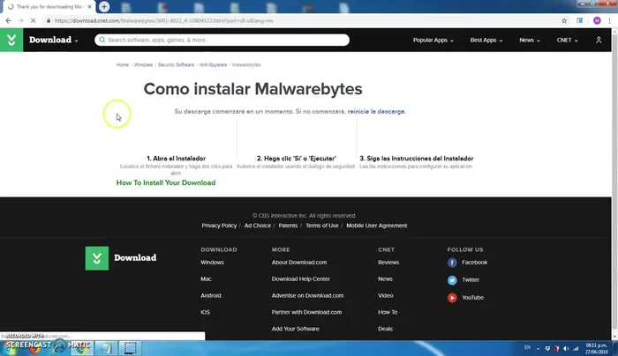Screen dimensions: 618x356
Task: Open the Video footer link
Action: pyautogui.click(x=386, y=295)
